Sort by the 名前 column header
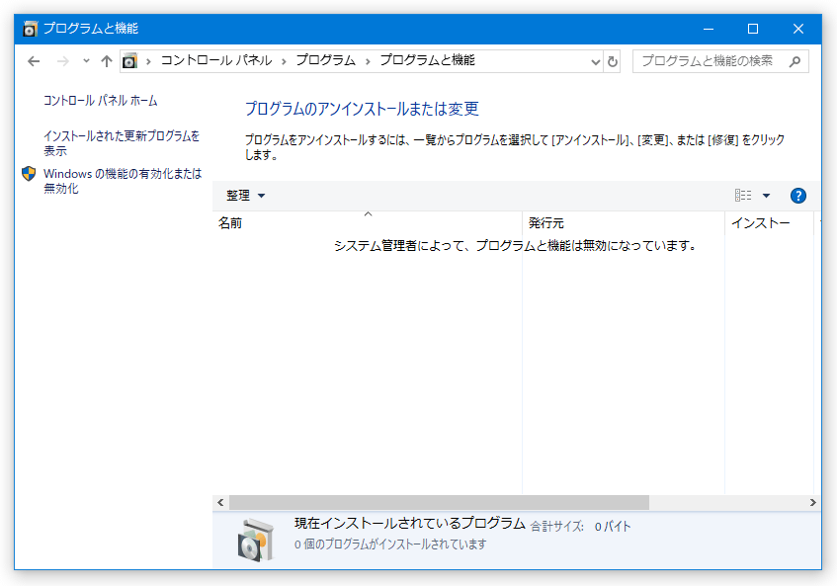Screen dimensions: 837x586 pyautogui.click(x=368, y=222)
